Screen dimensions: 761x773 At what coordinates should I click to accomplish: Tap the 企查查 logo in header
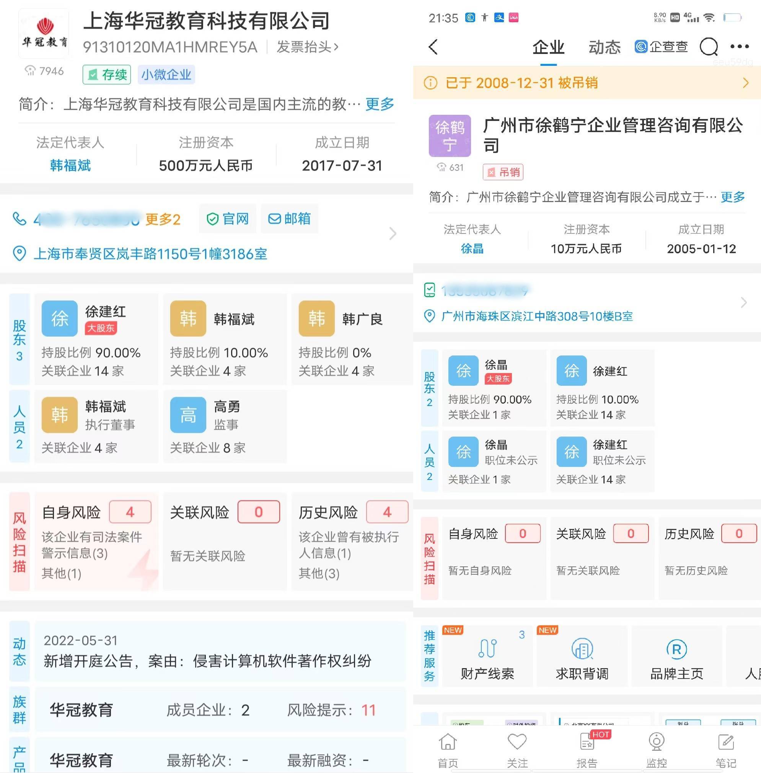point(661,47)
